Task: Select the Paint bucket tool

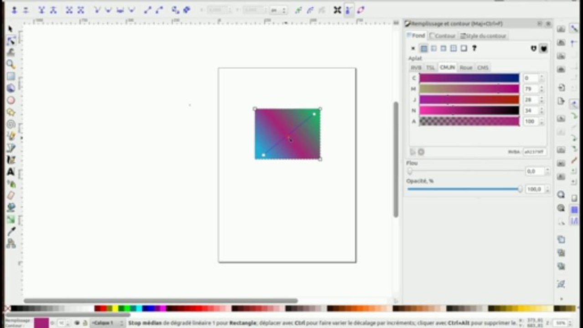Action: tap(11, 207)
